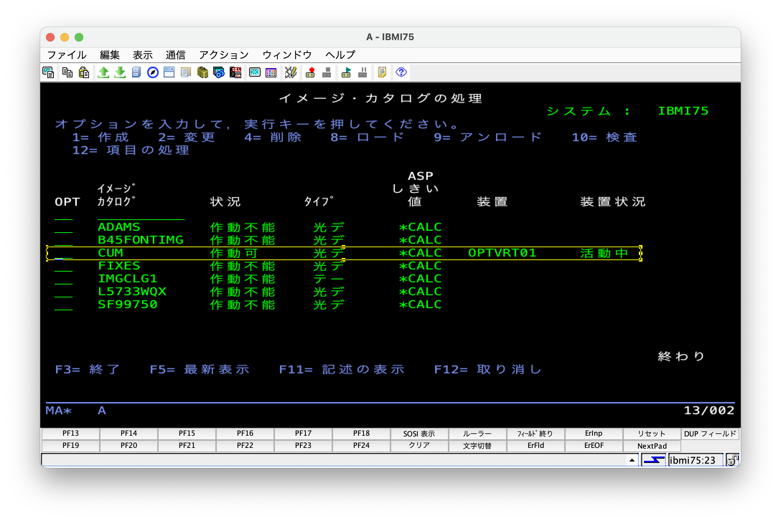Click the play macro icon
781x521 pixels.
346,72
